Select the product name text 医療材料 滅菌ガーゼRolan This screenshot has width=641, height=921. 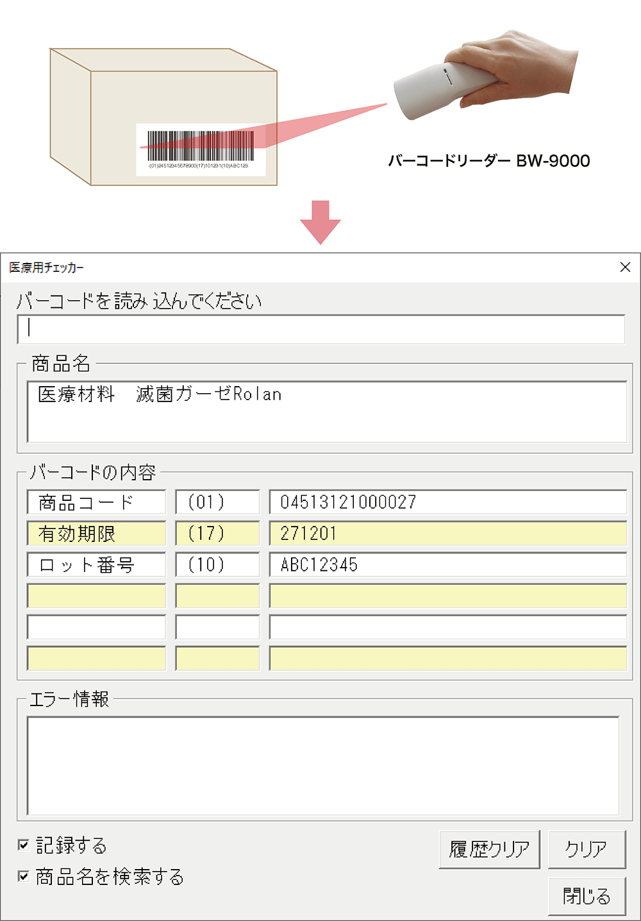point(159,394)
